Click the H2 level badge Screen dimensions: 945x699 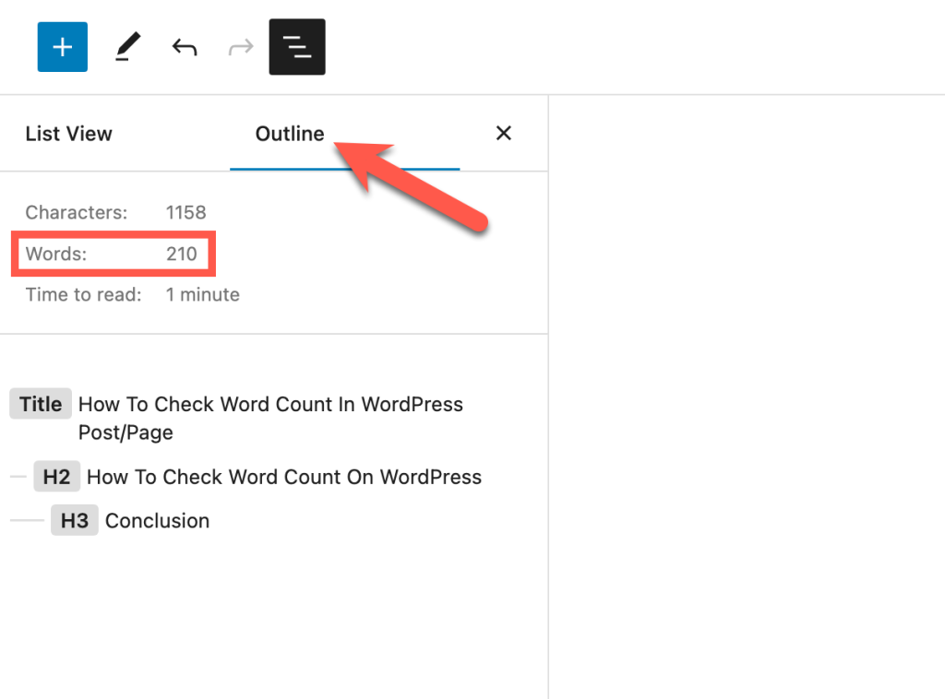56,477
